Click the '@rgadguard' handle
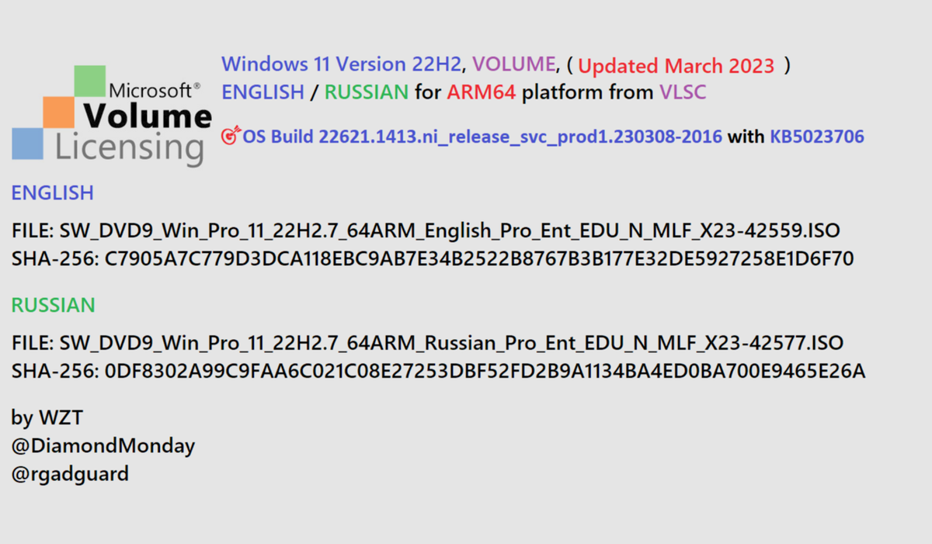 (70, 473)
